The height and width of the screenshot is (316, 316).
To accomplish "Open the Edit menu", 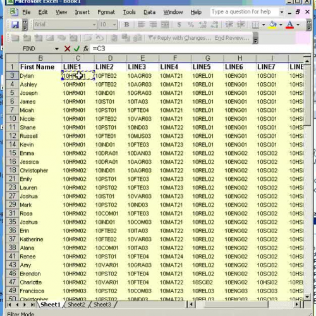I will click(x=43, y=12).
